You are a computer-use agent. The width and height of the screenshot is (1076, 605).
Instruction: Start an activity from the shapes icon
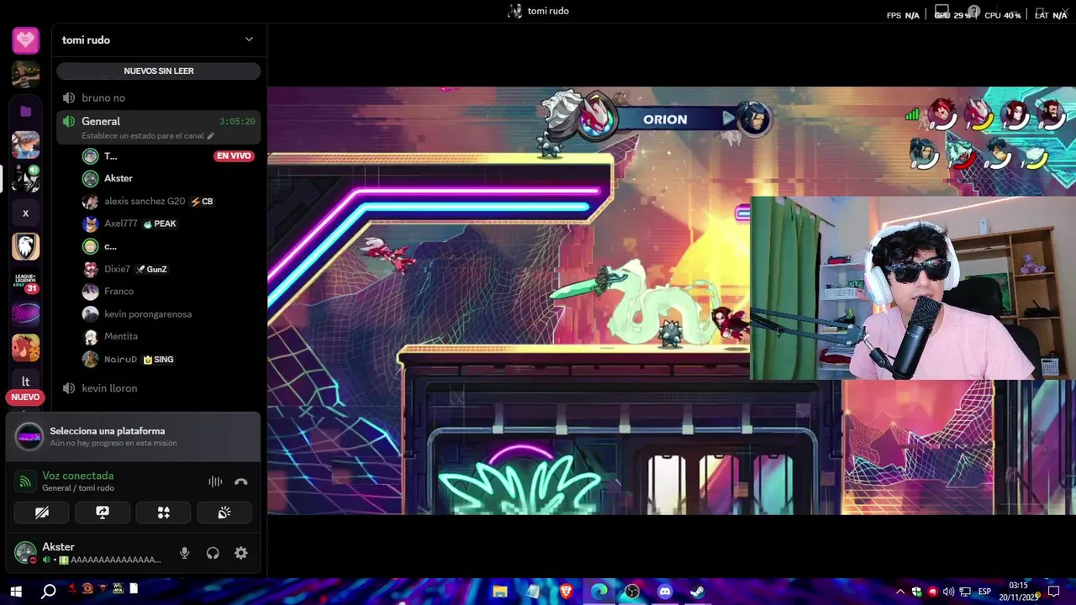(x=164, y=513)
